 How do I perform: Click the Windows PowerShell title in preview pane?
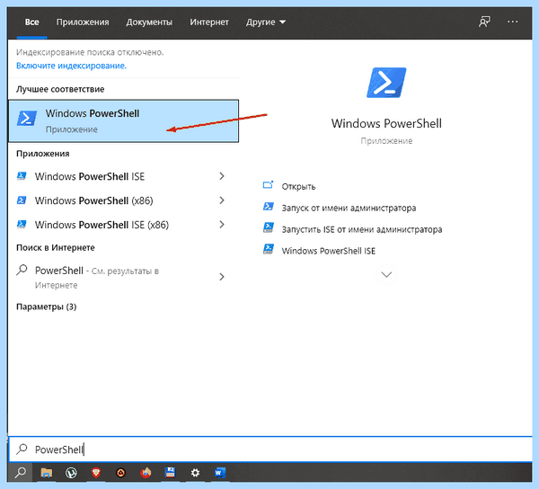pos(386,123)
